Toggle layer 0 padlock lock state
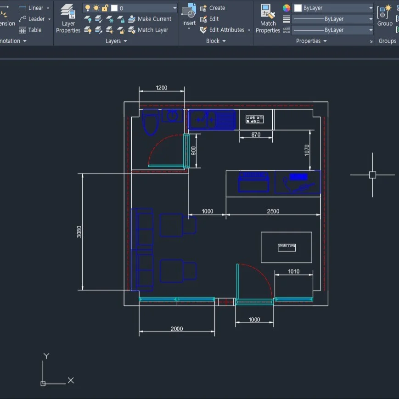This screenshot has height=399, width=399. (105, 8)
